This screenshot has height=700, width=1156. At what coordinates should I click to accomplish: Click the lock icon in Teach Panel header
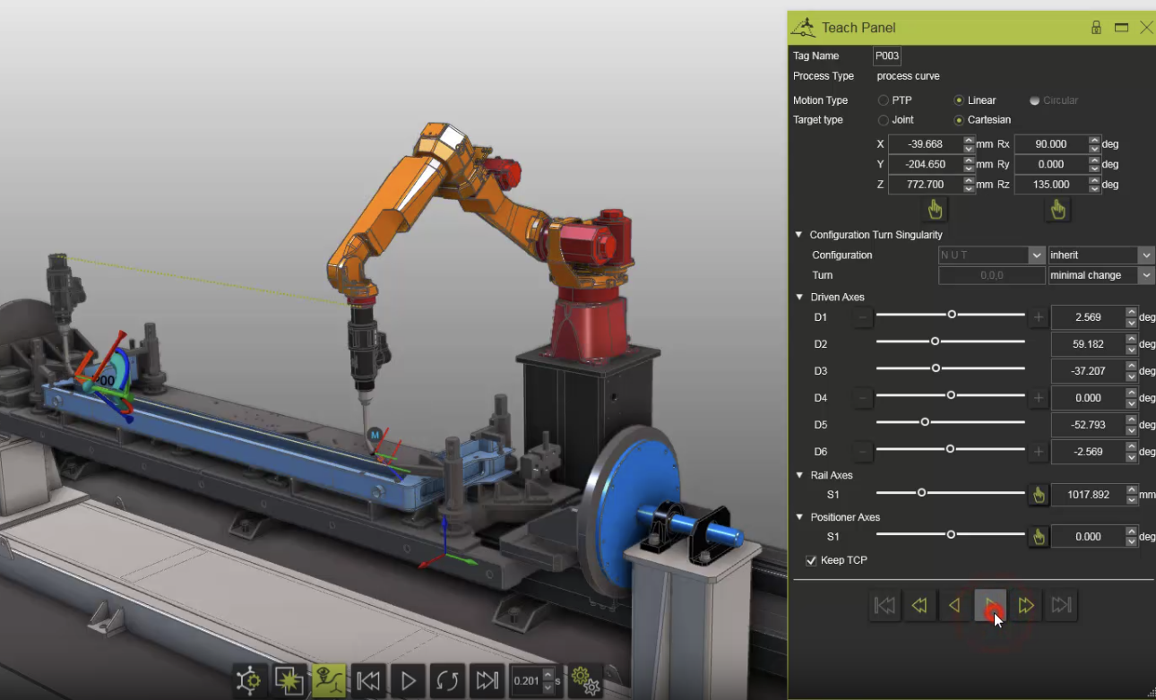coord(1096,28)
